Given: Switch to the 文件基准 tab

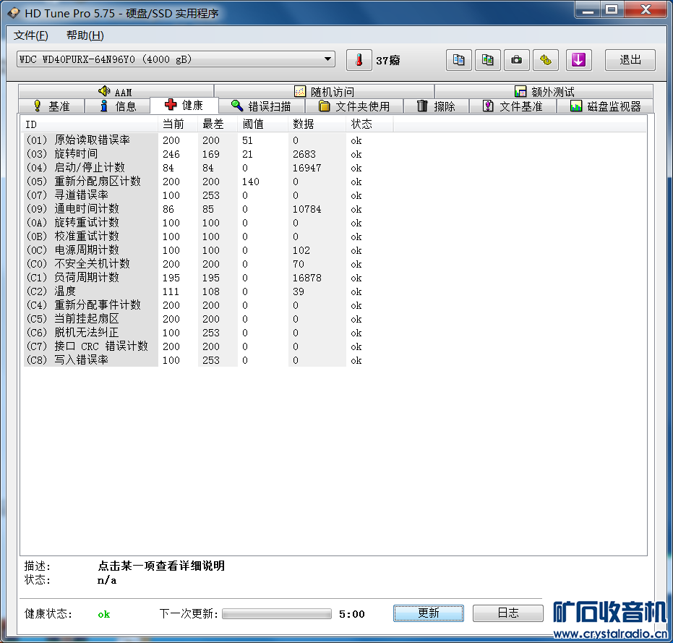Looking at the screenshot, I should pyautogui.click(x=513, y=106).
